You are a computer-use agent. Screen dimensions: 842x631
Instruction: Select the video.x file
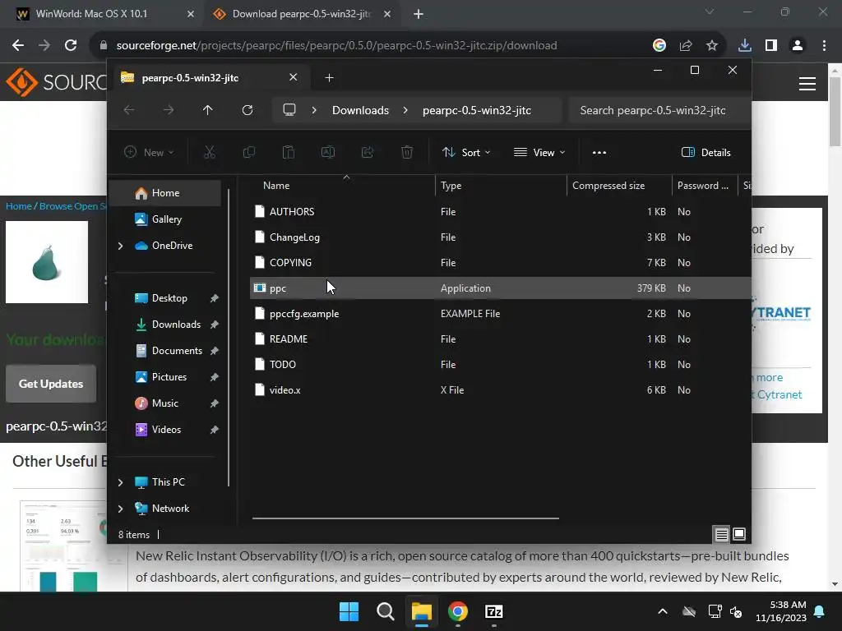(500, 390)
